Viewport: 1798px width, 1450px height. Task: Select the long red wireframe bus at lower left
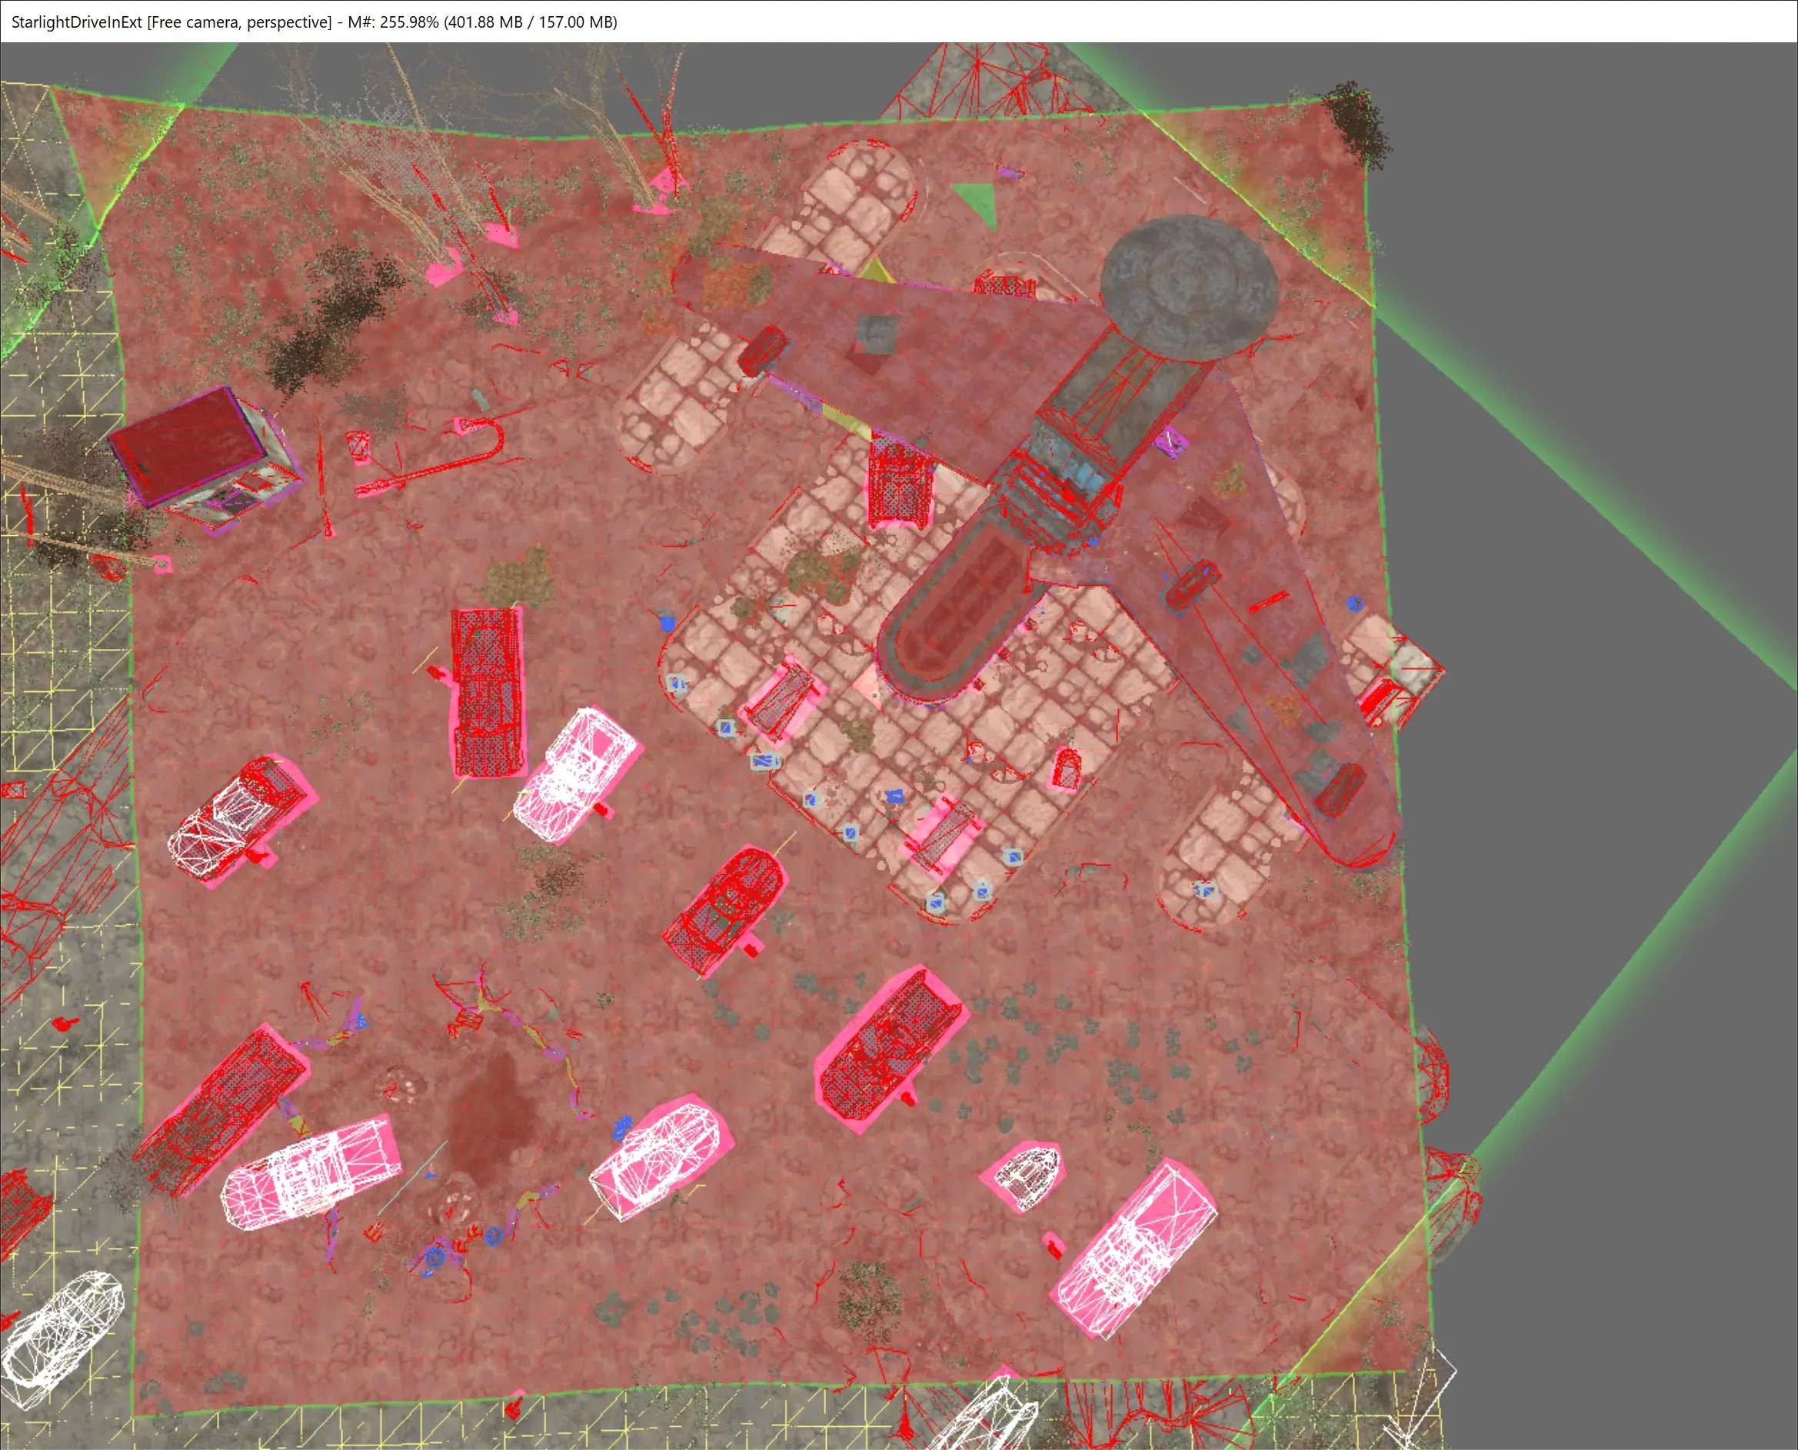tap(221, 1111)
